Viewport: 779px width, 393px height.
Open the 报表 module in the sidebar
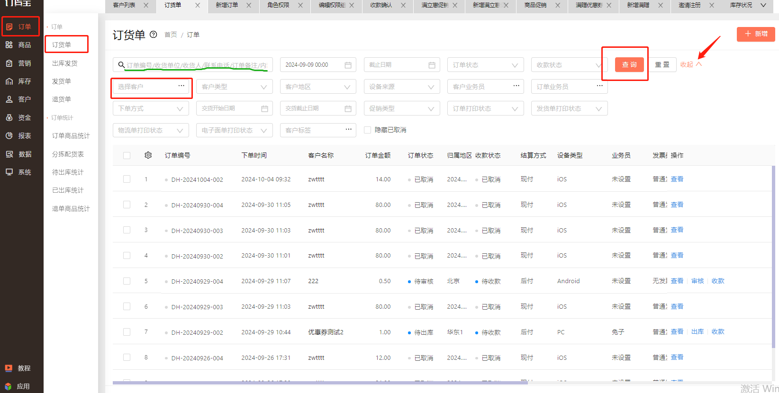click(19, 136)
